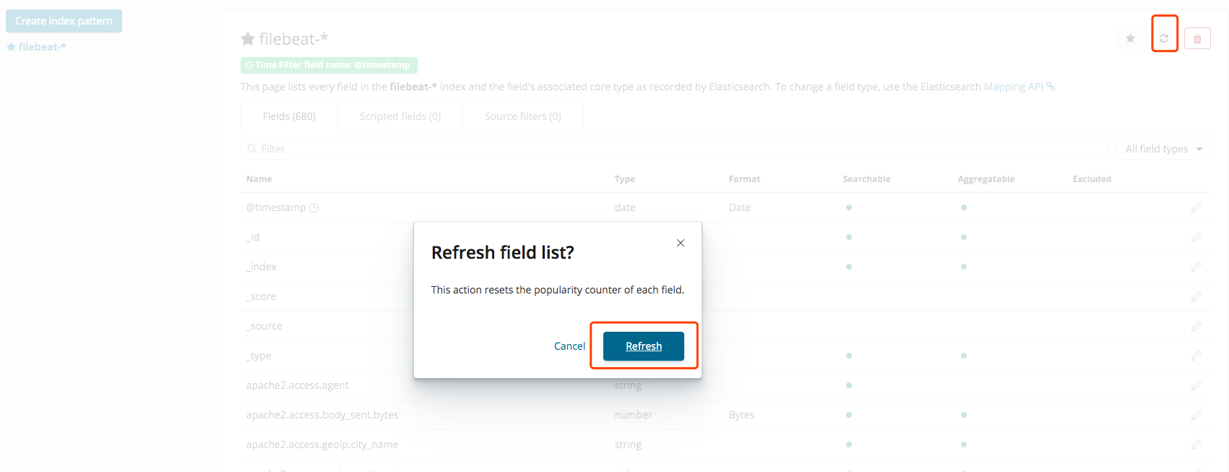This screenshot has height=472, width=1229.
Task: Click the Create index pattern button
Action: click(64, 21)
